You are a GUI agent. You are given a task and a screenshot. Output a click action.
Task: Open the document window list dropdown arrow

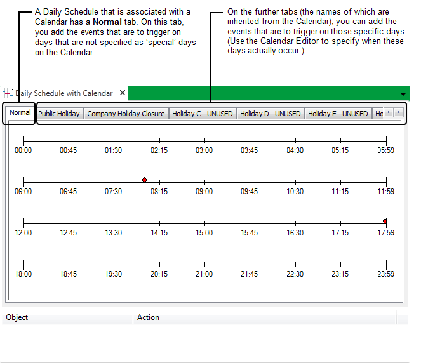(403, 94)
